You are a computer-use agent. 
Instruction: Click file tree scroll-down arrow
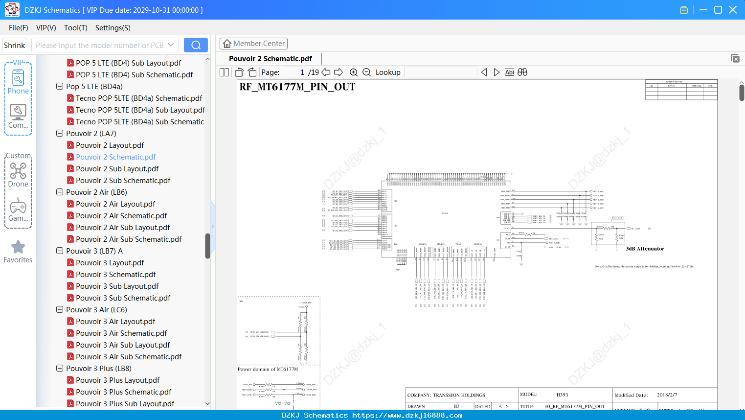[207, 404]
